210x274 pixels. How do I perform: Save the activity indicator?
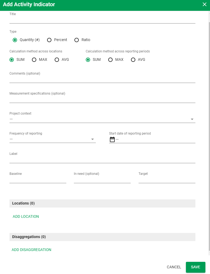pyautogui.click(x=195, y=267)
